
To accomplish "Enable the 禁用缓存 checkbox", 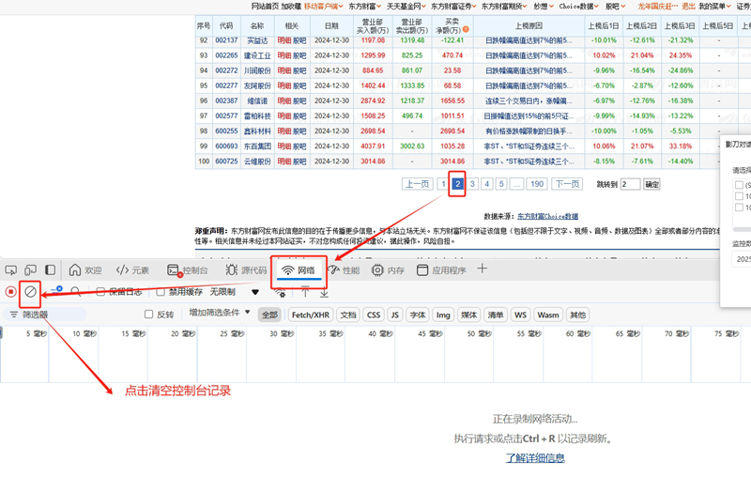I will (x=161, y=292).
